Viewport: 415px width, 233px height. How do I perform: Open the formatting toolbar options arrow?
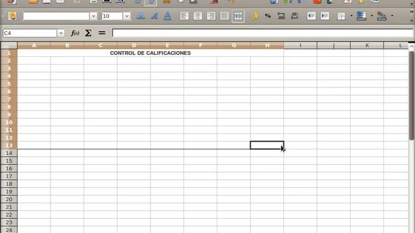412,20
